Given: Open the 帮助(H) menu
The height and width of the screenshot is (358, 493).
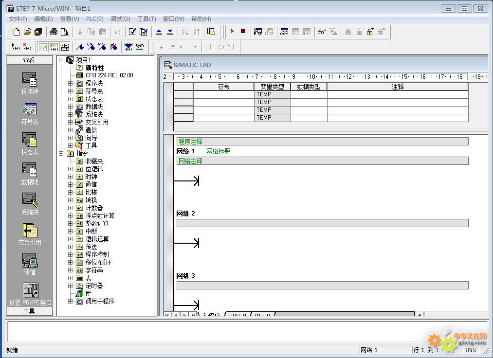Looking at the screenshot, I should tap(201, 19).
